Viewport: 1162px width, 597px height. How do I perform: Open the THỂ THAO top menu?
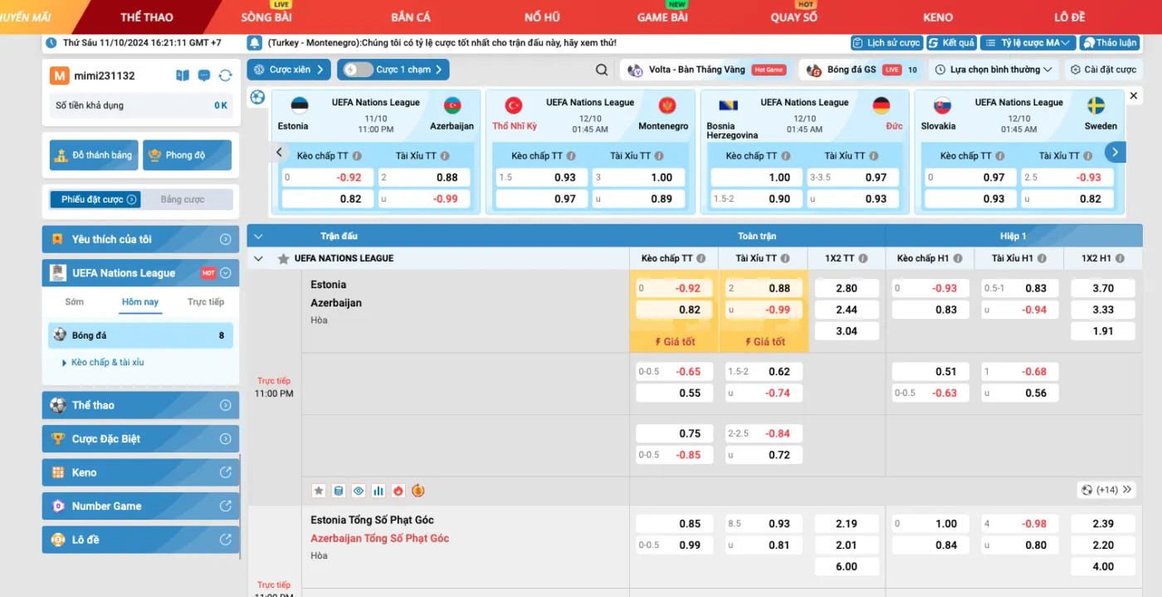[147, 17]
